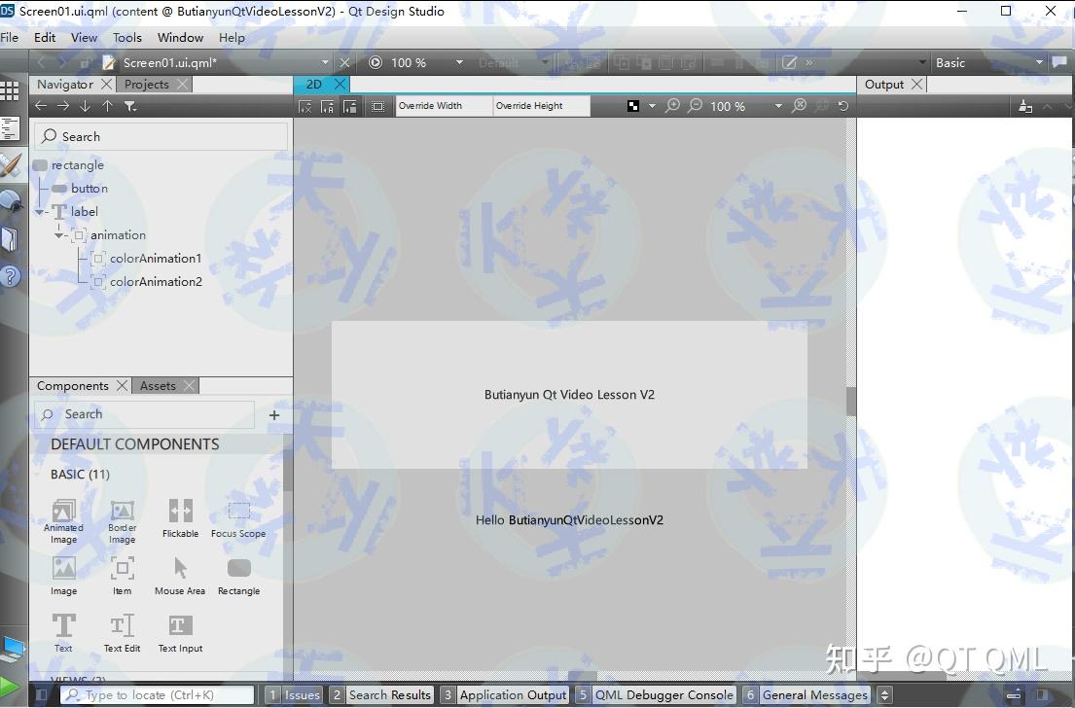
Task: Switch to the Projects tab
Action: [x=146, y=84]
